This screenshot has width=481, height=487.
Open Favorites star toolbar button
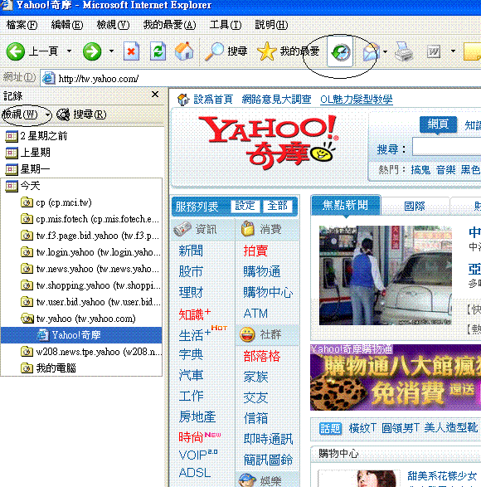click(288, 51)
